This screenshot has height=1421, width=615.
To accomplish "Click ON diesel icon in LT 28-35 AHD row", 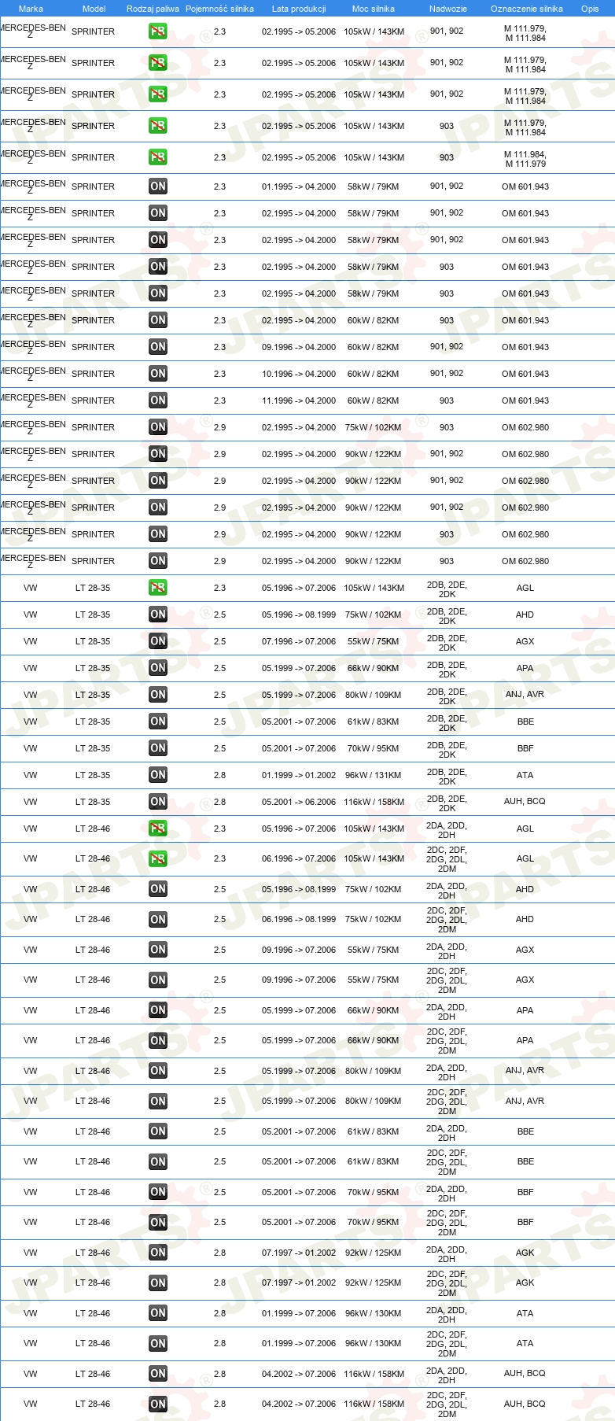I will click(x=158, y=615).
